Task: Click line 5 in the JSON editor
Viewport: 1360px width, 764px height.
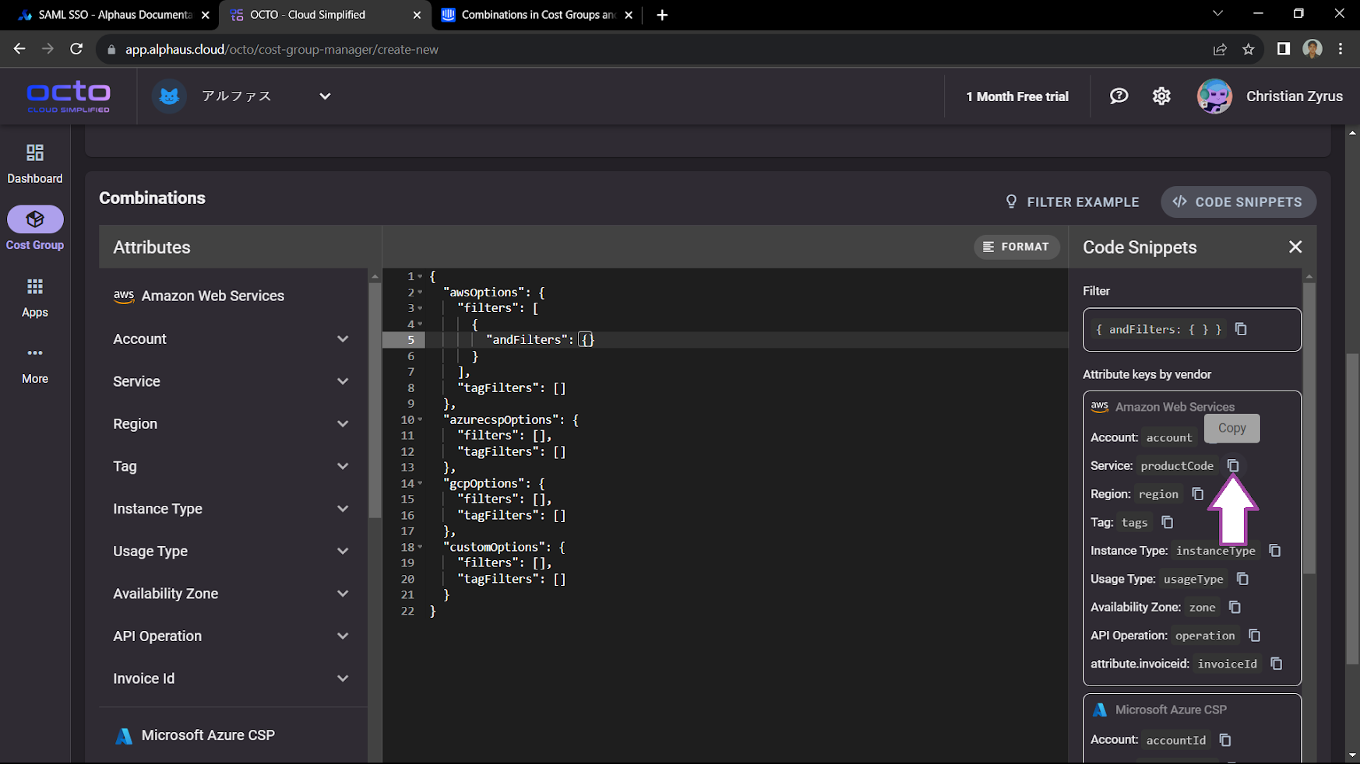Action: [724, 340]
